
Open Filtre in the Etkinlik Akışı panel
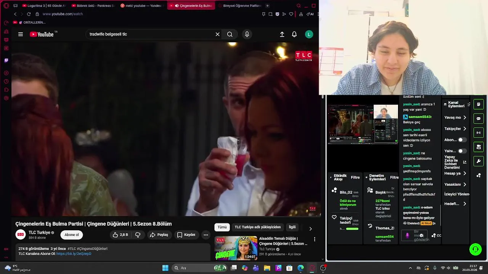click(355, 177)
